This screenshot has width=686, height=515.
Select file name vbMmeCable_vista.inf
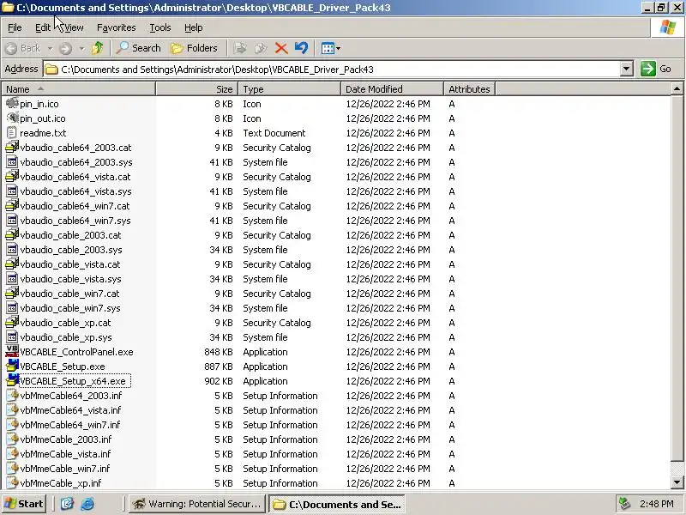tap(65, 454)
